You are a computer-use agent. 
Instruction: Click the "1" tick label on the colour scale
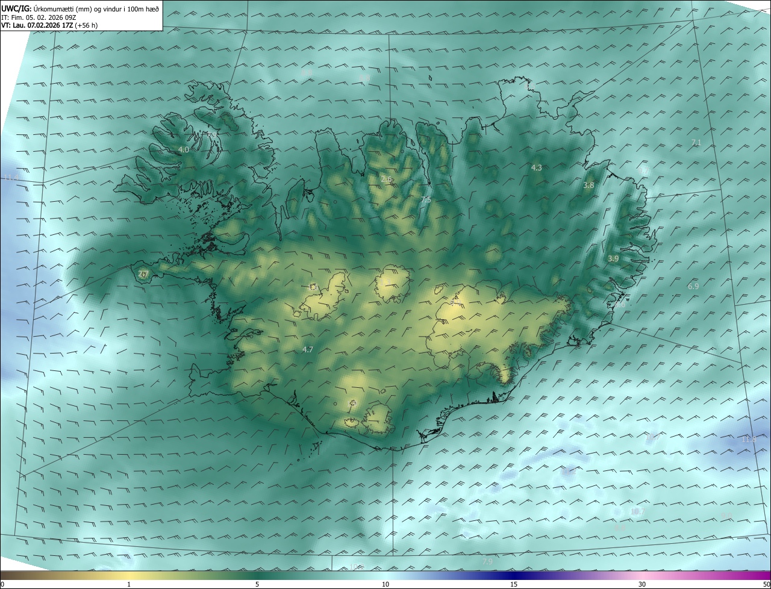pos(129,585)
